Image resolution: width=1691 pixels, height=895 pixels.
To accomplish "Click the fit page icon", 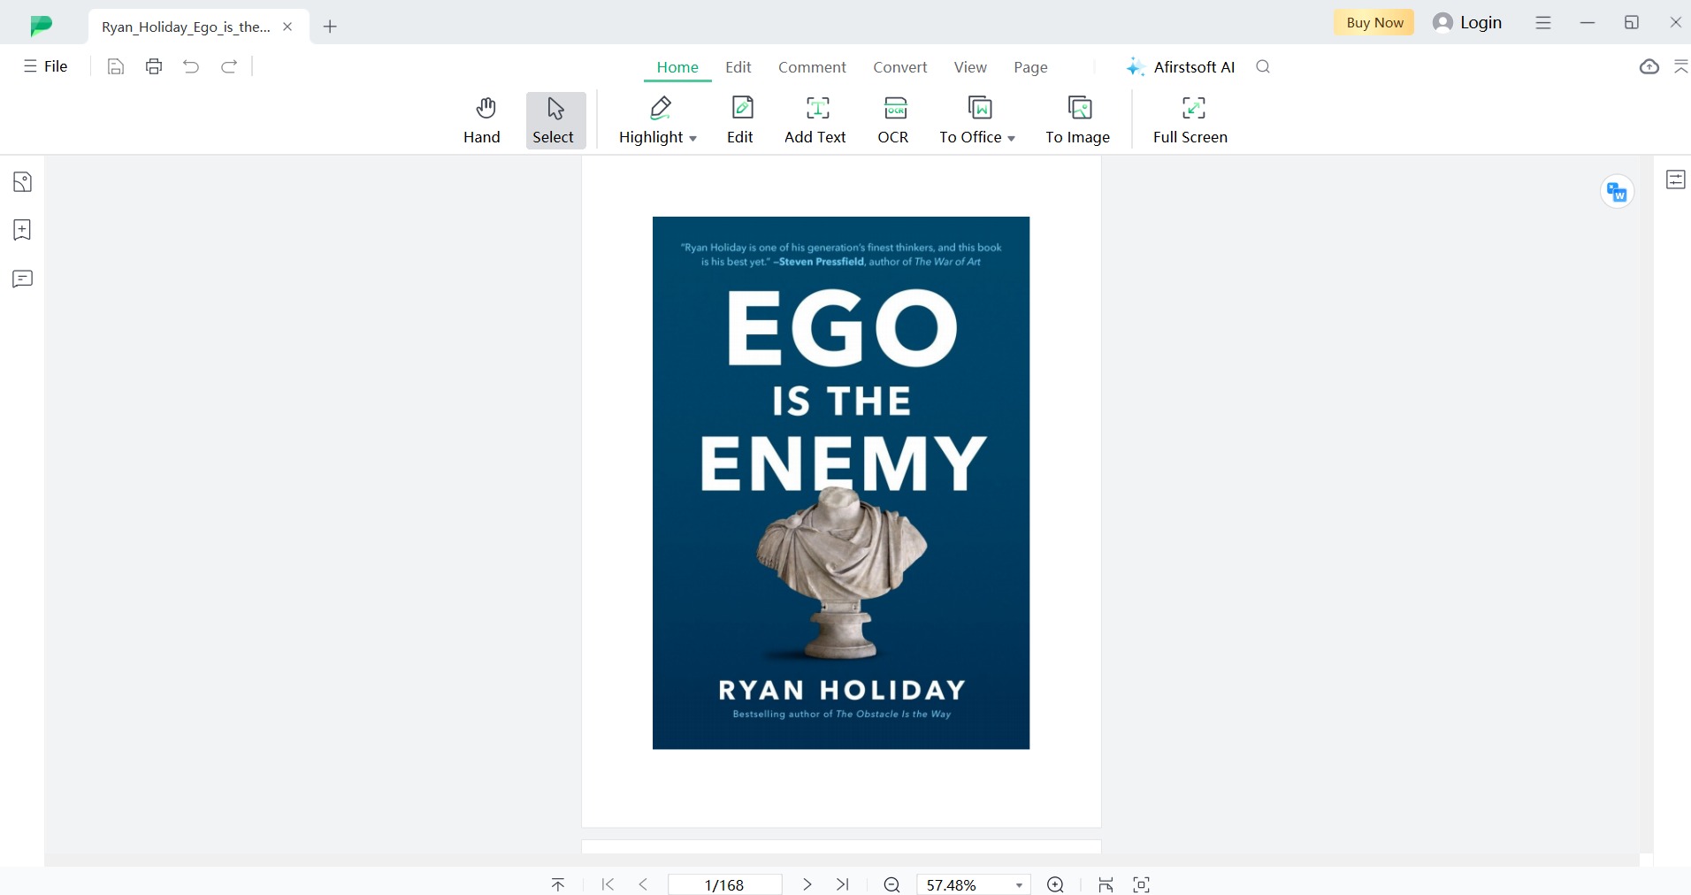I will click(1142, 884).
